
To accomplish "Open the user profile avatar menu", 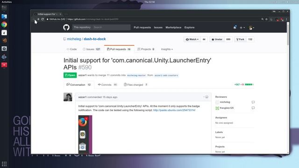I will pyautogui.click(x=251, y=28).
